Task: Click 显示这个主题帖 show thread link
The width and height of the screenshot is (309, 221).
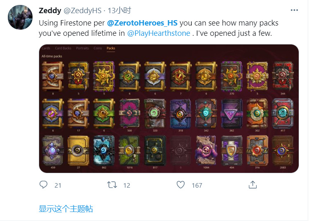Action: 66,209
